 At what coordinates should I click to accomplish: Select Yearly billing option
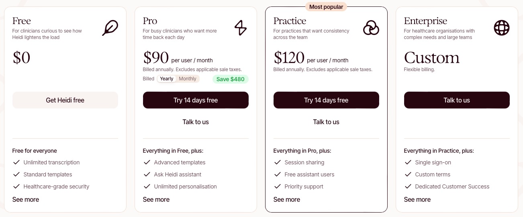pyautogui.click(x=167, y=79)
